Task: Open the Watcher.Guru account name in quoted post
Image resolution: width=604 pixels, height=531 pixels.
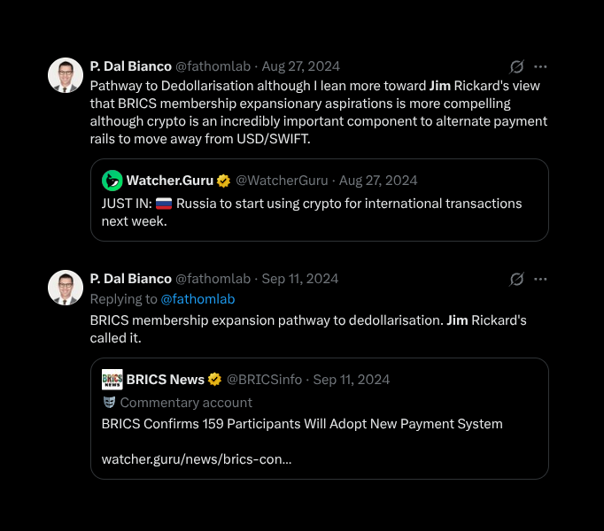Action: coord(169,181)
